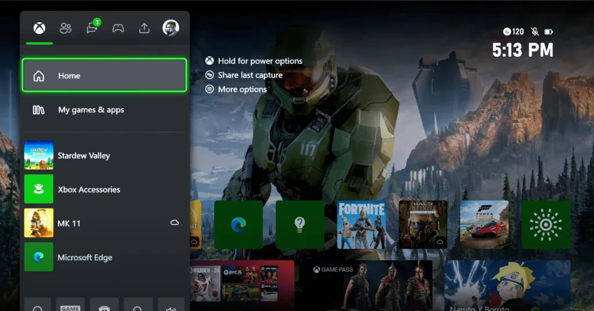Open the profile avatar tab

pos(171,28)
